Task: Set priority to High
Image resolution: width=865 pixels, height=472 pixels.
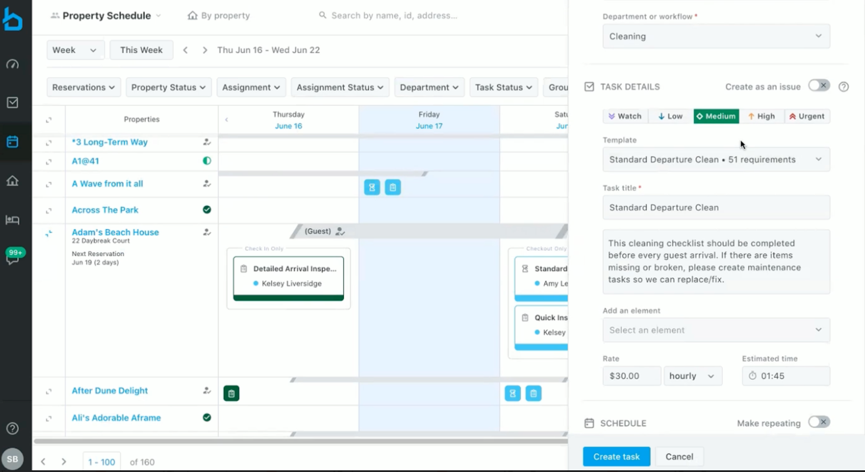Action: [x=761, y=116]
